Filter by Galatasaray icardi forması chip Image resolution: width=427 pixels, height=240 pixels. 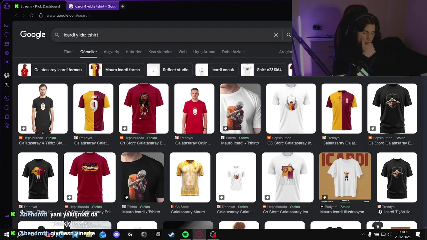pos(52,70)
